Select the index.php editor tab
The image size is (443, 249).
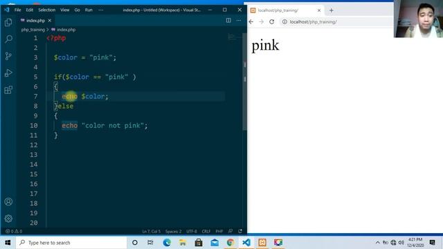click(35, 21)
